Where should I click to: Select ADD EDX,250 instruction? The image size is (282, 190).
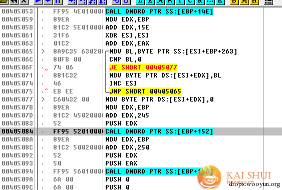(127, 147)
